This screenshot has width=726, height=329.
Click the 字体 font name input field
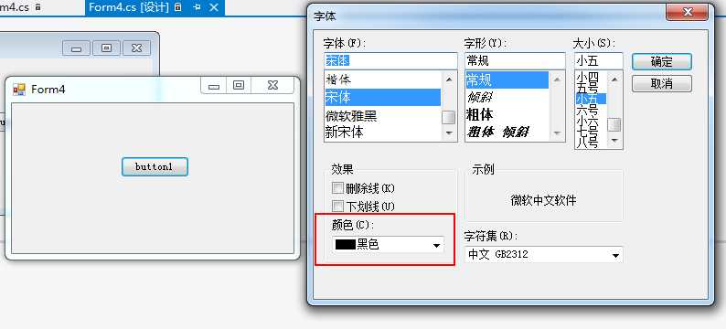click(390, 60)
